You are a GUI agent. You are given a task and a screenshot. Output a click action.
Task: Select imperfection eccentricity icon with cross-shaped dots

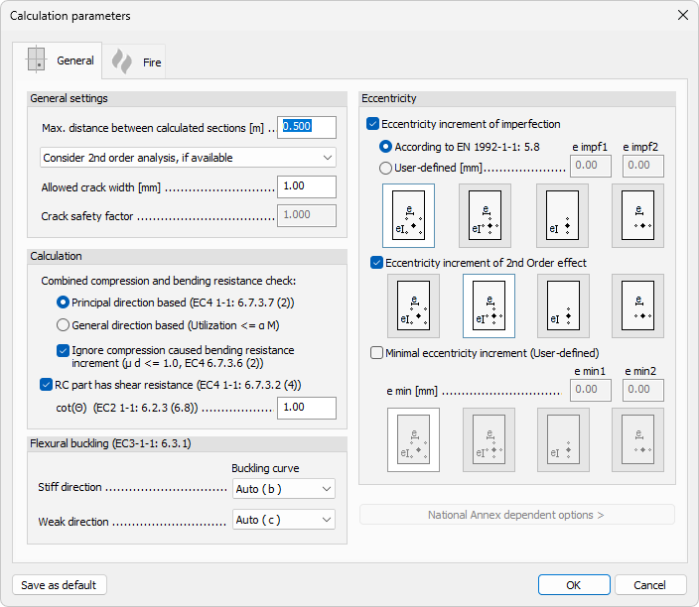[x=485, y=215]
